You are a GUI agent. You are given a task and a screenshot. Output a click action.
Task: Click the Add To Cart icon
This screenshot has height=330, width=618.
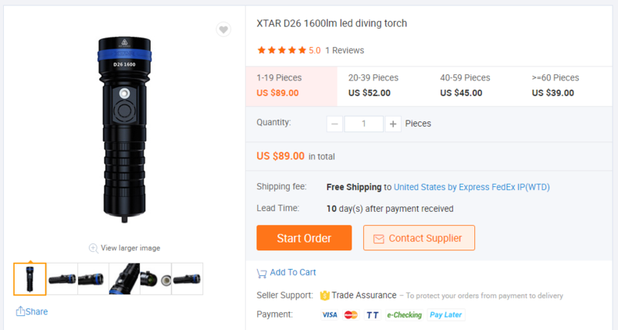261,273
